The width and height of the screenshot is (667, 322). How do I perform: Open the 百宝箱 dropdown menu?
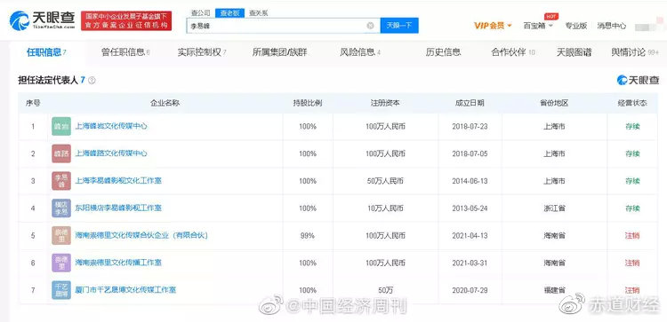[538, 26]
